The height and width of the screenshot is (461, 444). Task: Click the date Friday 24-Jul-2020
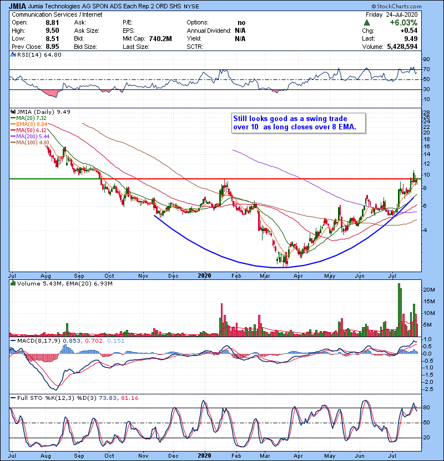tap(391, 14)
